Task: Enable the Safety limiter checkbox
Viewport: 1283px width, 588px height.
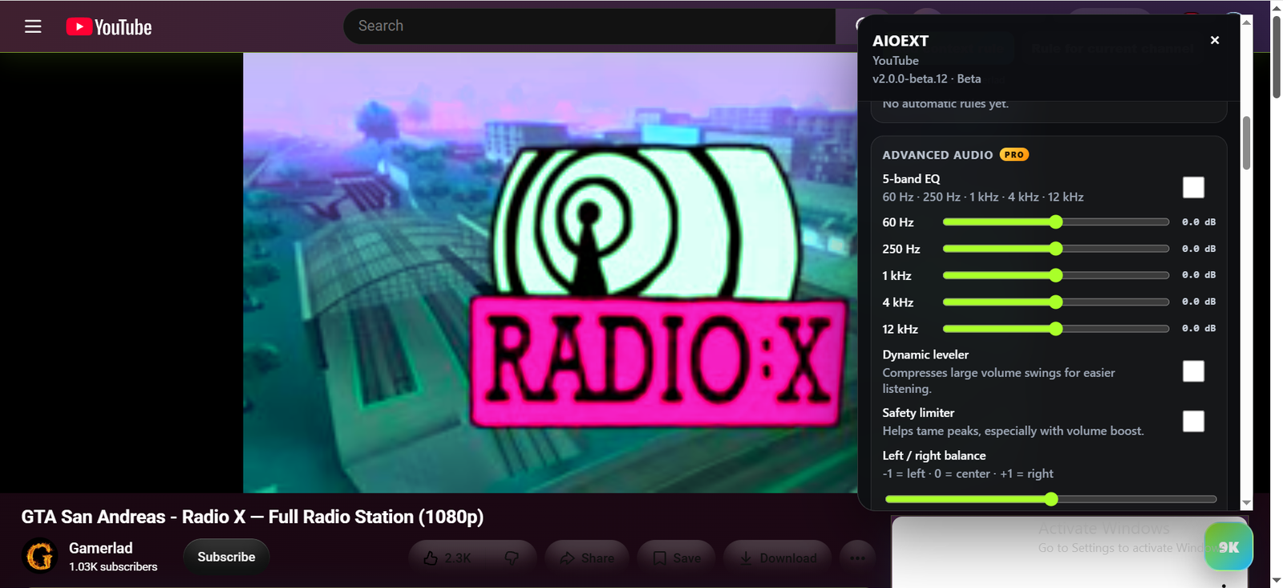Action: (1193, 421)
